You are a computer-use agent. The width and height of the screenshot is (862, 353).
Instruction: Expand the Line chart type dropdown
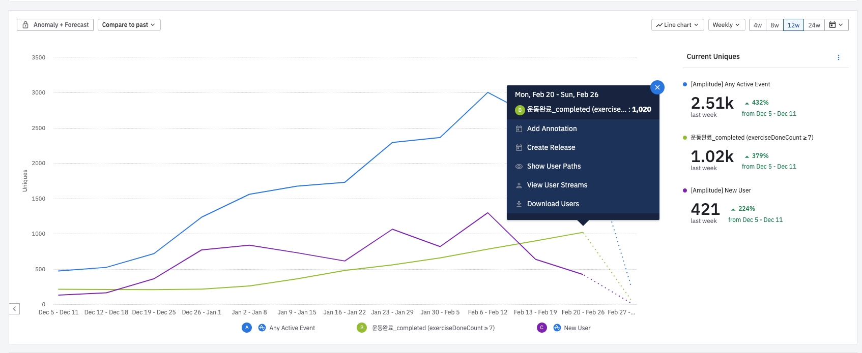pos(677,25)
